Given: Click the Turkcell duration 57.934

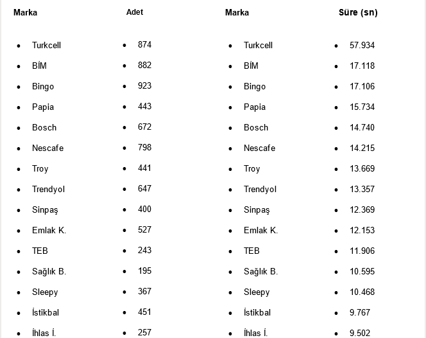Looking at the screenshot, I should pos(362,46).
